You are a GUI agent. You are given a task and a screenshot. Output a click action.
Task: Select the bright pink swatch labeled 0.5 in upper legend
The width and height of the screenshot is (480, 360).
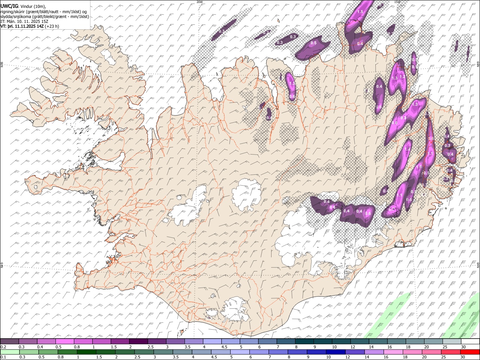coord(65,342)
